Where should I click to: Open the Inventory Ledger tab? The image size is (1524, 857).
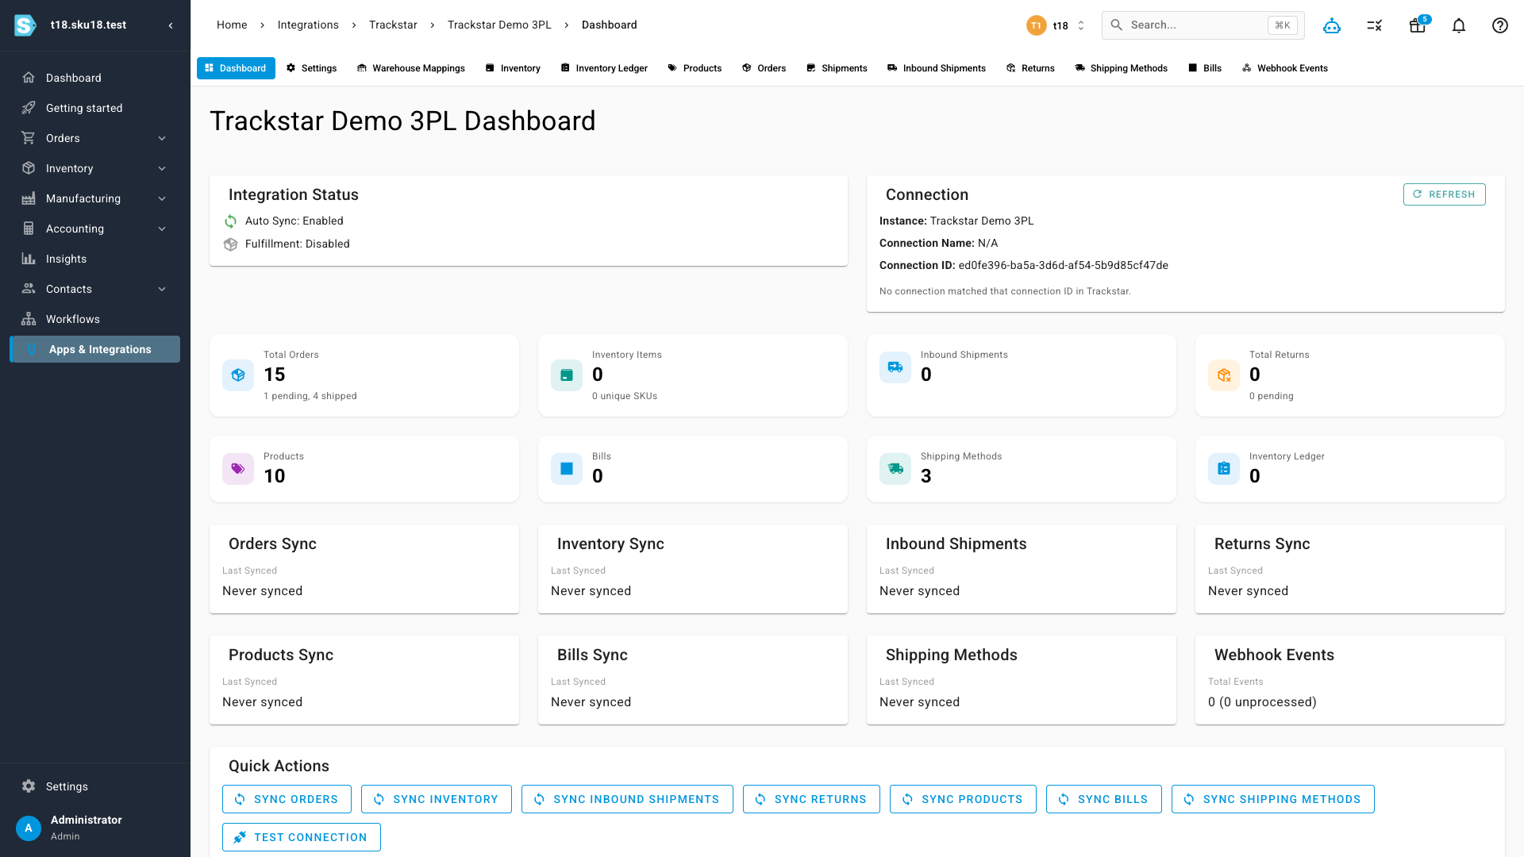pyautogui.click(x=604, y=68)
